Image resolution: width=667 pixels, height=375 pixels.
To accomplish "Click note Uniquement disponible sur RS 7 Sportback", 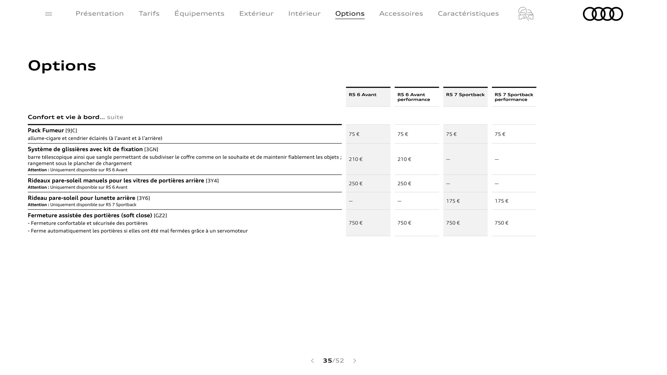I will coord(82,205).
